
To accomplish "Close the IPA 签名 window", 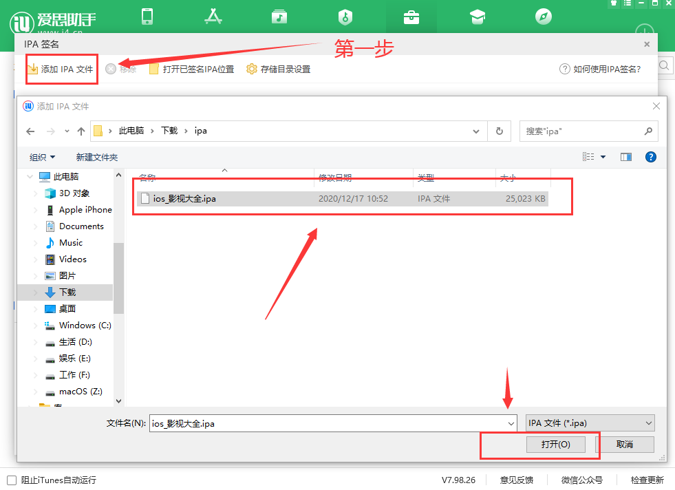I will coord(647,44).
